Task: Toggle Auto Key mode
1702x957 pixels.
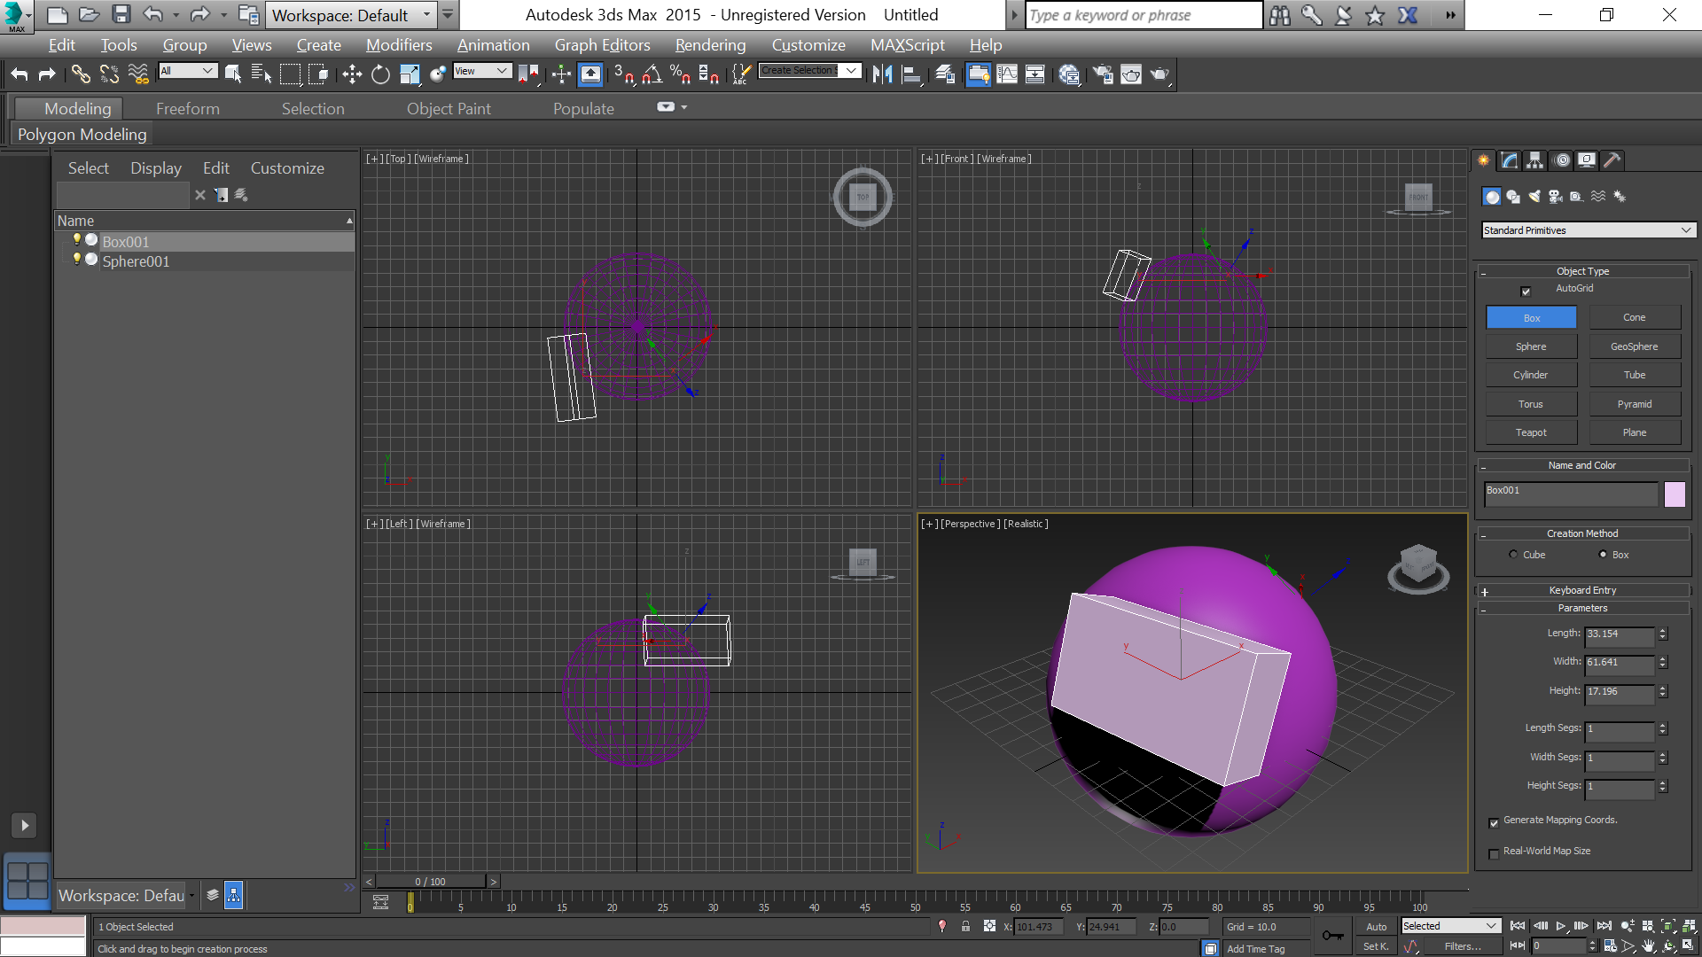Action: coord(1376,927)
